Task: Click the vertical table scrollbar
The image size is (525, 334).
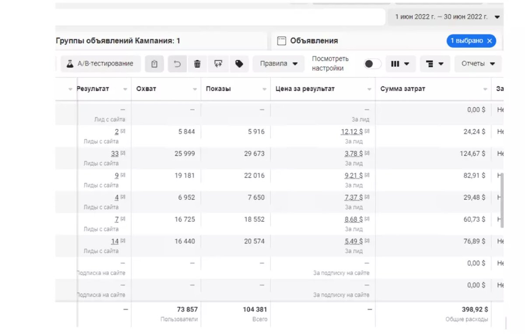Action: (502, 200)
